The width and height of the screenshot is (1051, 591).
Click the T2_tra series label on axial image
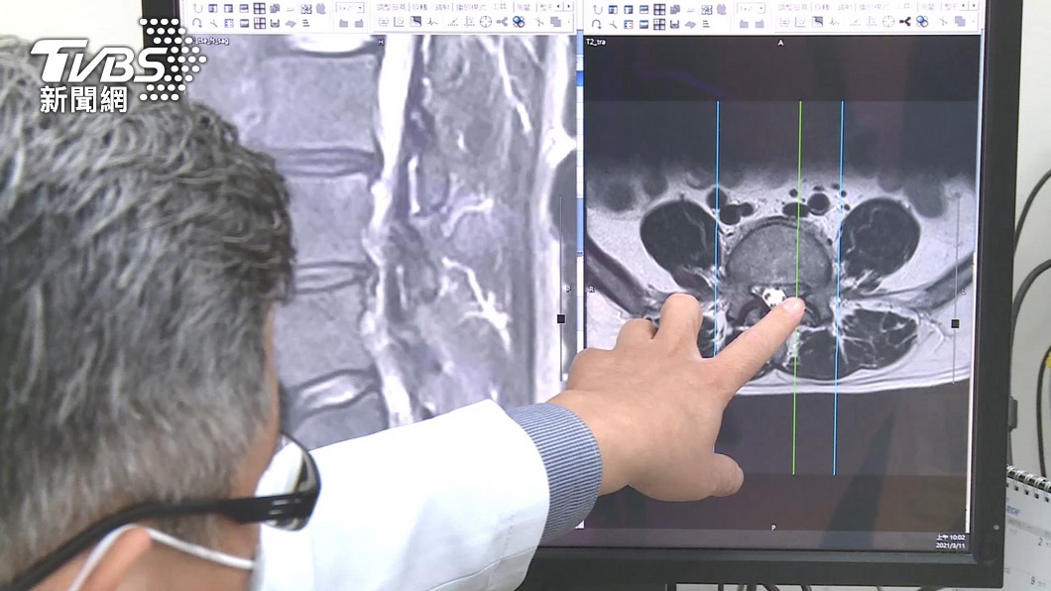pos(595,43)
